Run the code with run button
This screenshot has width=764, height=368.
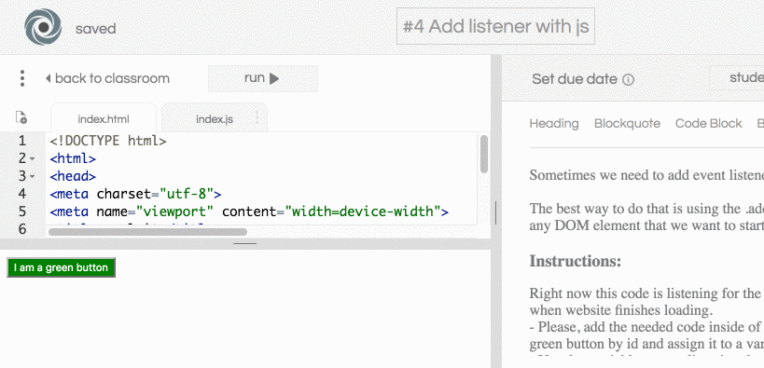point(263,78)
